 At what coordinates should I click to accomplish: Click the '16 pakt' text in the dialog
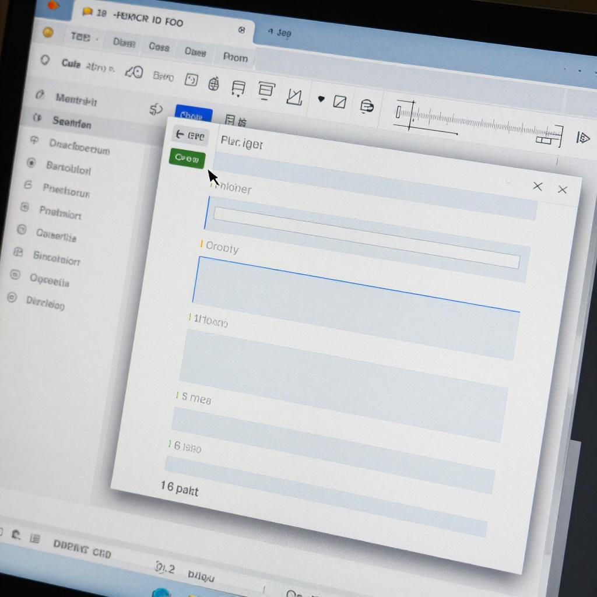click(x=180, y=489)
